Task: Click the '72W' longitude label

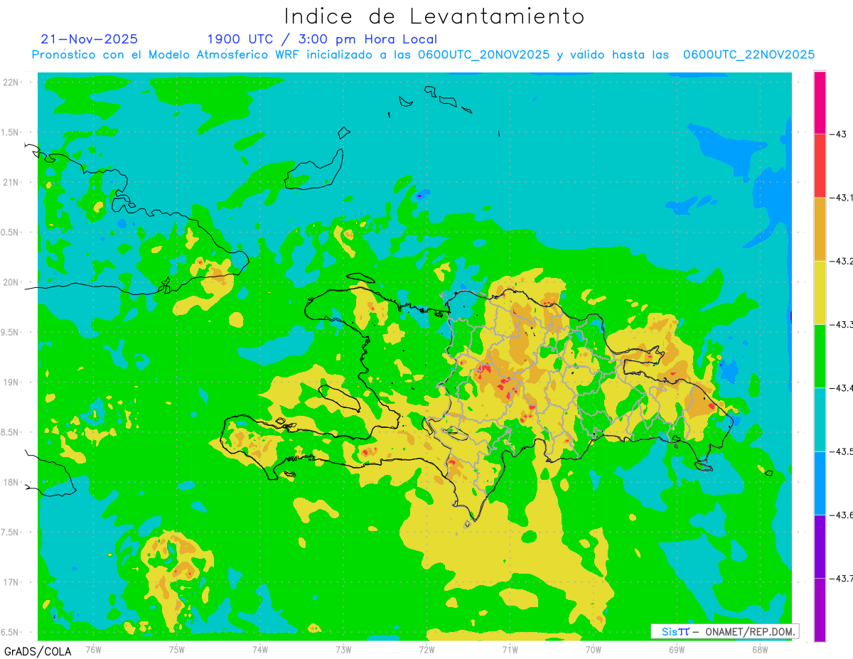Action: tap(426, 649)
